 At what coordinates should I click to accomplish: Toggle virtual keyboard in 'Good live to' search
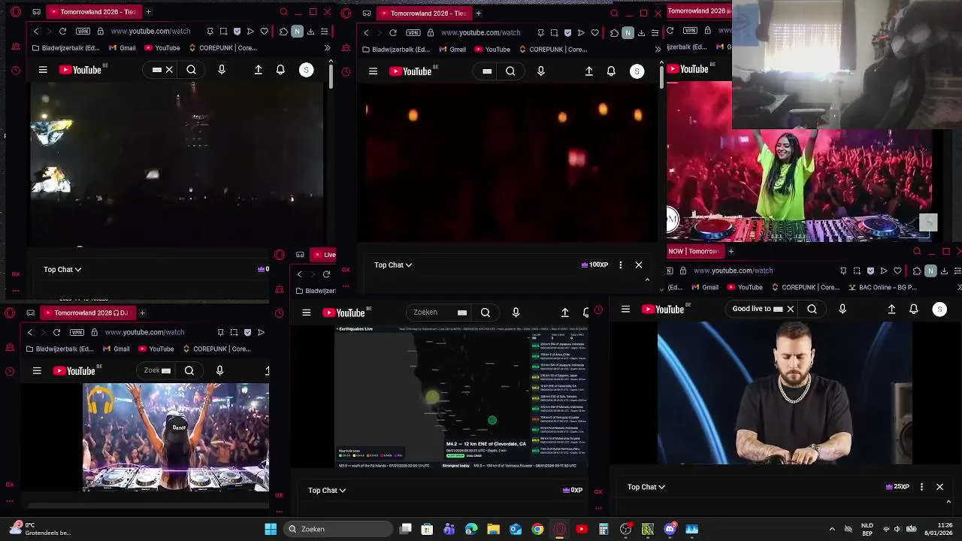[x=778, y=309]
